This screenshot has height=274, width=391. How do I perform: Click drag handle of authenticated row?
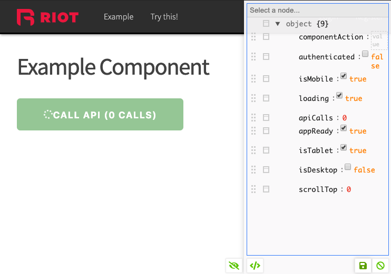click(253, 57)
